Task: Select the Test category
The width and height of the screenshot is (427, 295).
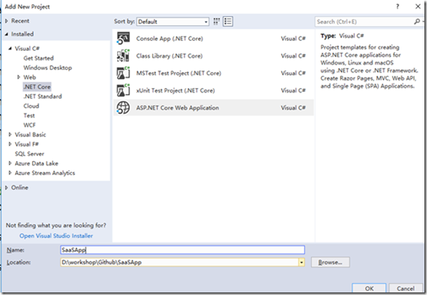Action: (29, 115)
